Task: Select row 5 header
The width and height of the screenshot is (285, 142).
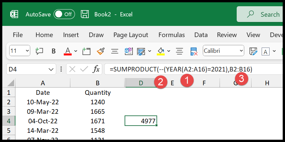Action: [9, 131]
